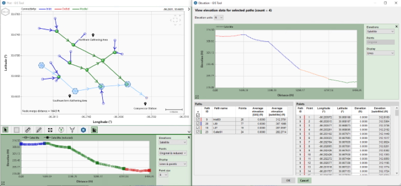401x186 pixels.
Task: Pick the pencil edit tool
Action: pyautogui.click(x=39, y=130)
